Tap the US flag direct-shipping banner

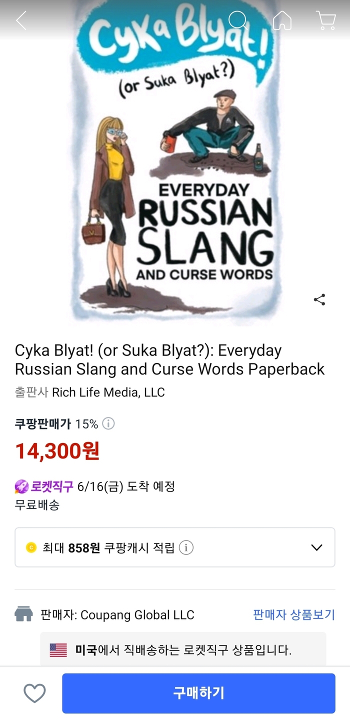[183, 649]
